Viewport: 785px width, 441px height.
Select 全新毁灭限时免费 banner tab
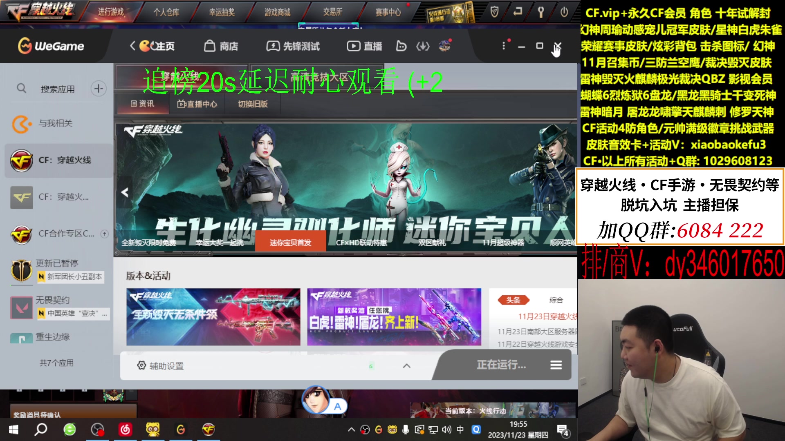[148, 243]
